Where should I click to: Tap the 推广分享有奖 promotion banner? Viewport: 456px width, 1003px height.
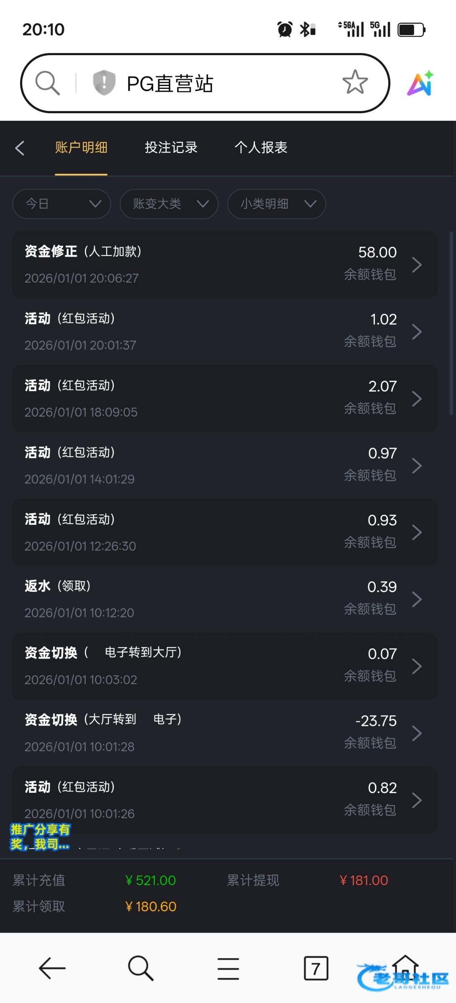point(40,837)
